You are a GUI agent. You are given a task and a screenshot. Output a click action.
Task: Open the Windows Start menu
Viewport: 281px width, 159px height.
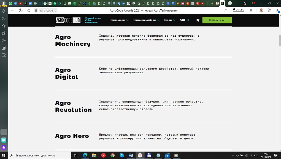4,155
